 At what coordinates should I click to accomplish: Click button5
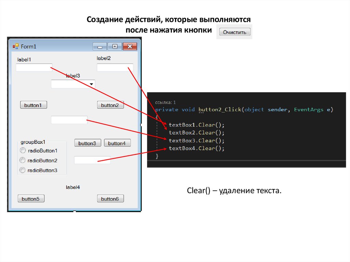[31, 198]
